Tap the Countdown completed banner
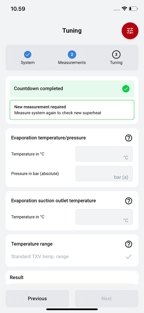This screenshot has width=144, height=313. [72, 89]
